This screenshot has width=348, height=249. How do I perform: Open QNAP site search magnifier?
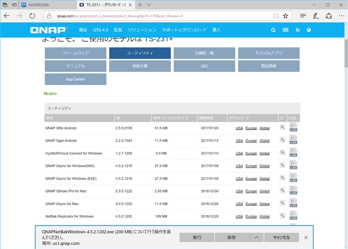tap(273, 30)
